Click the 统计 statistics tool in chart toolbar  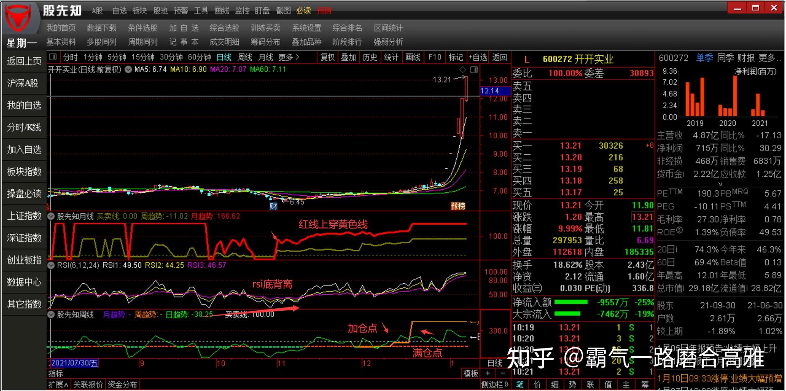coord(391,57)
